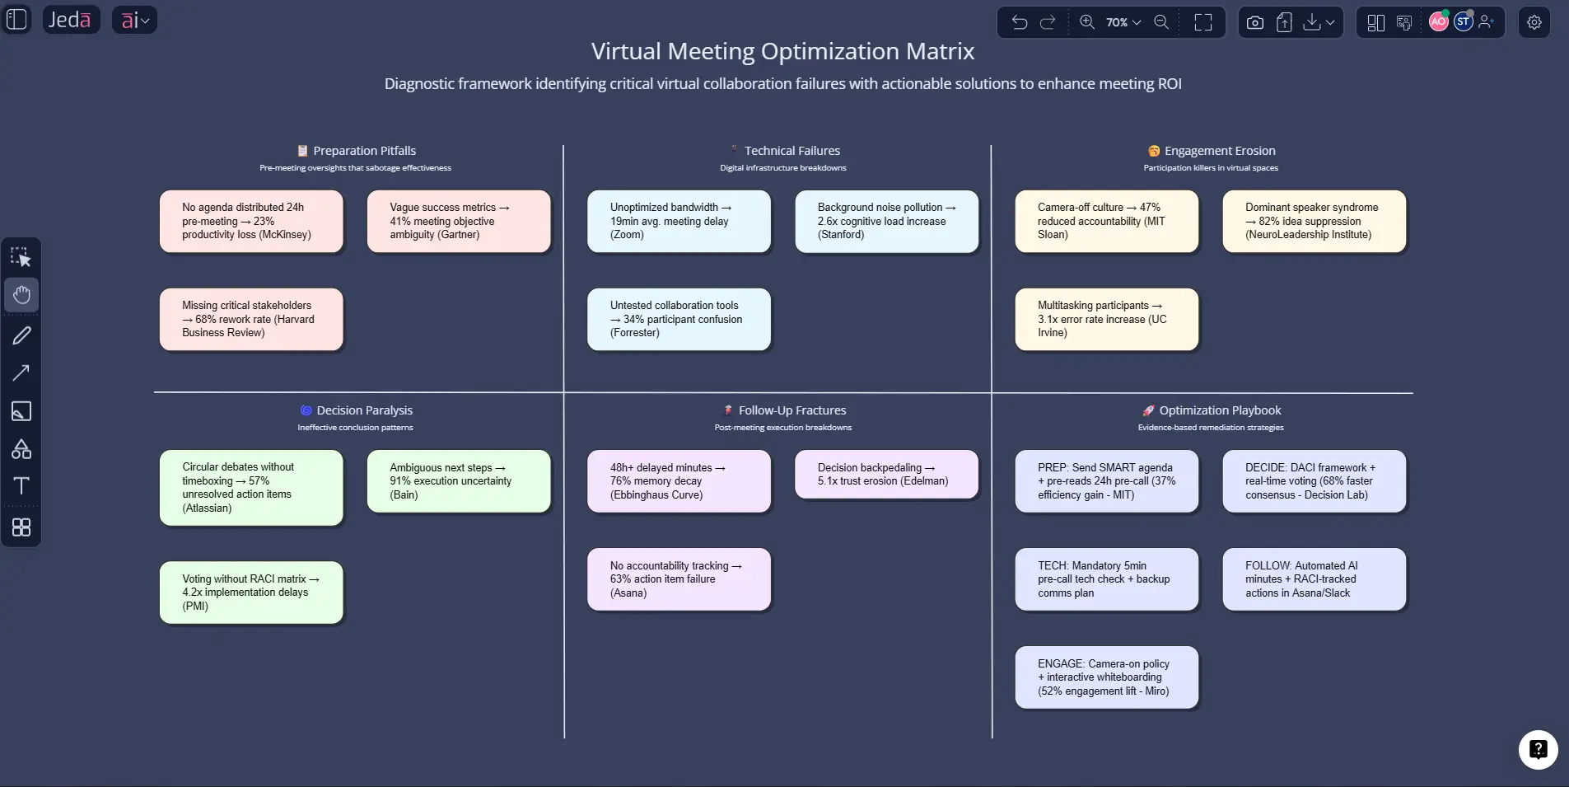Open the ai menu dropdown
This screenshot has width=1569, height=787.
click(x=133, y=19)
